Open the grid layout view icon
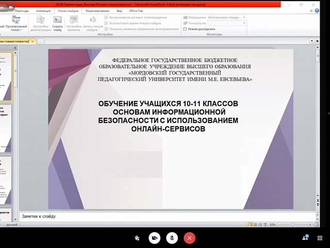The height and width of the screenshot is (248, 330). click(x=321, y=237)
